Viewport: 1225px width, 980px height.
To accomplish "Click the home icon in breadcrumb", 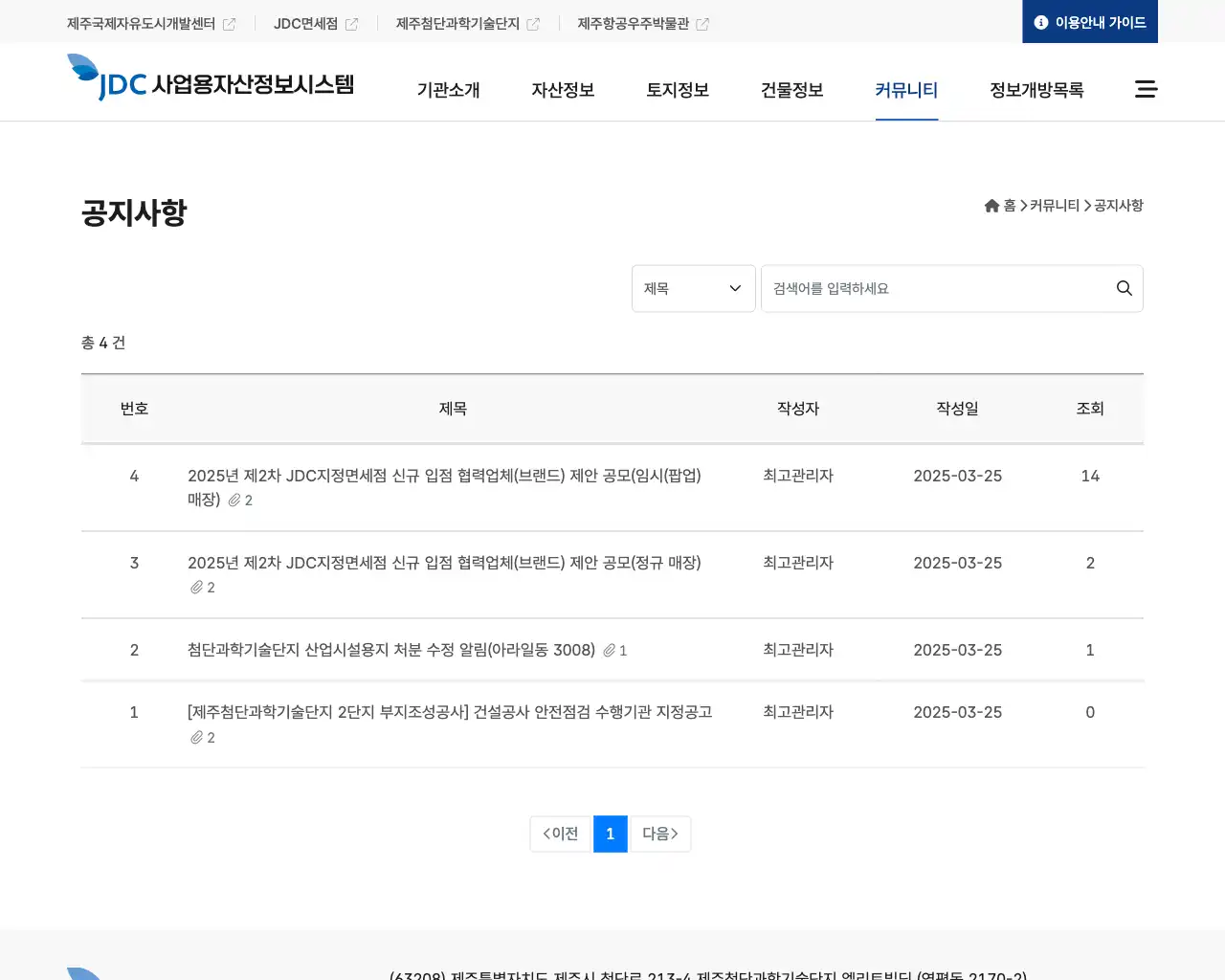I will (991, 206).
